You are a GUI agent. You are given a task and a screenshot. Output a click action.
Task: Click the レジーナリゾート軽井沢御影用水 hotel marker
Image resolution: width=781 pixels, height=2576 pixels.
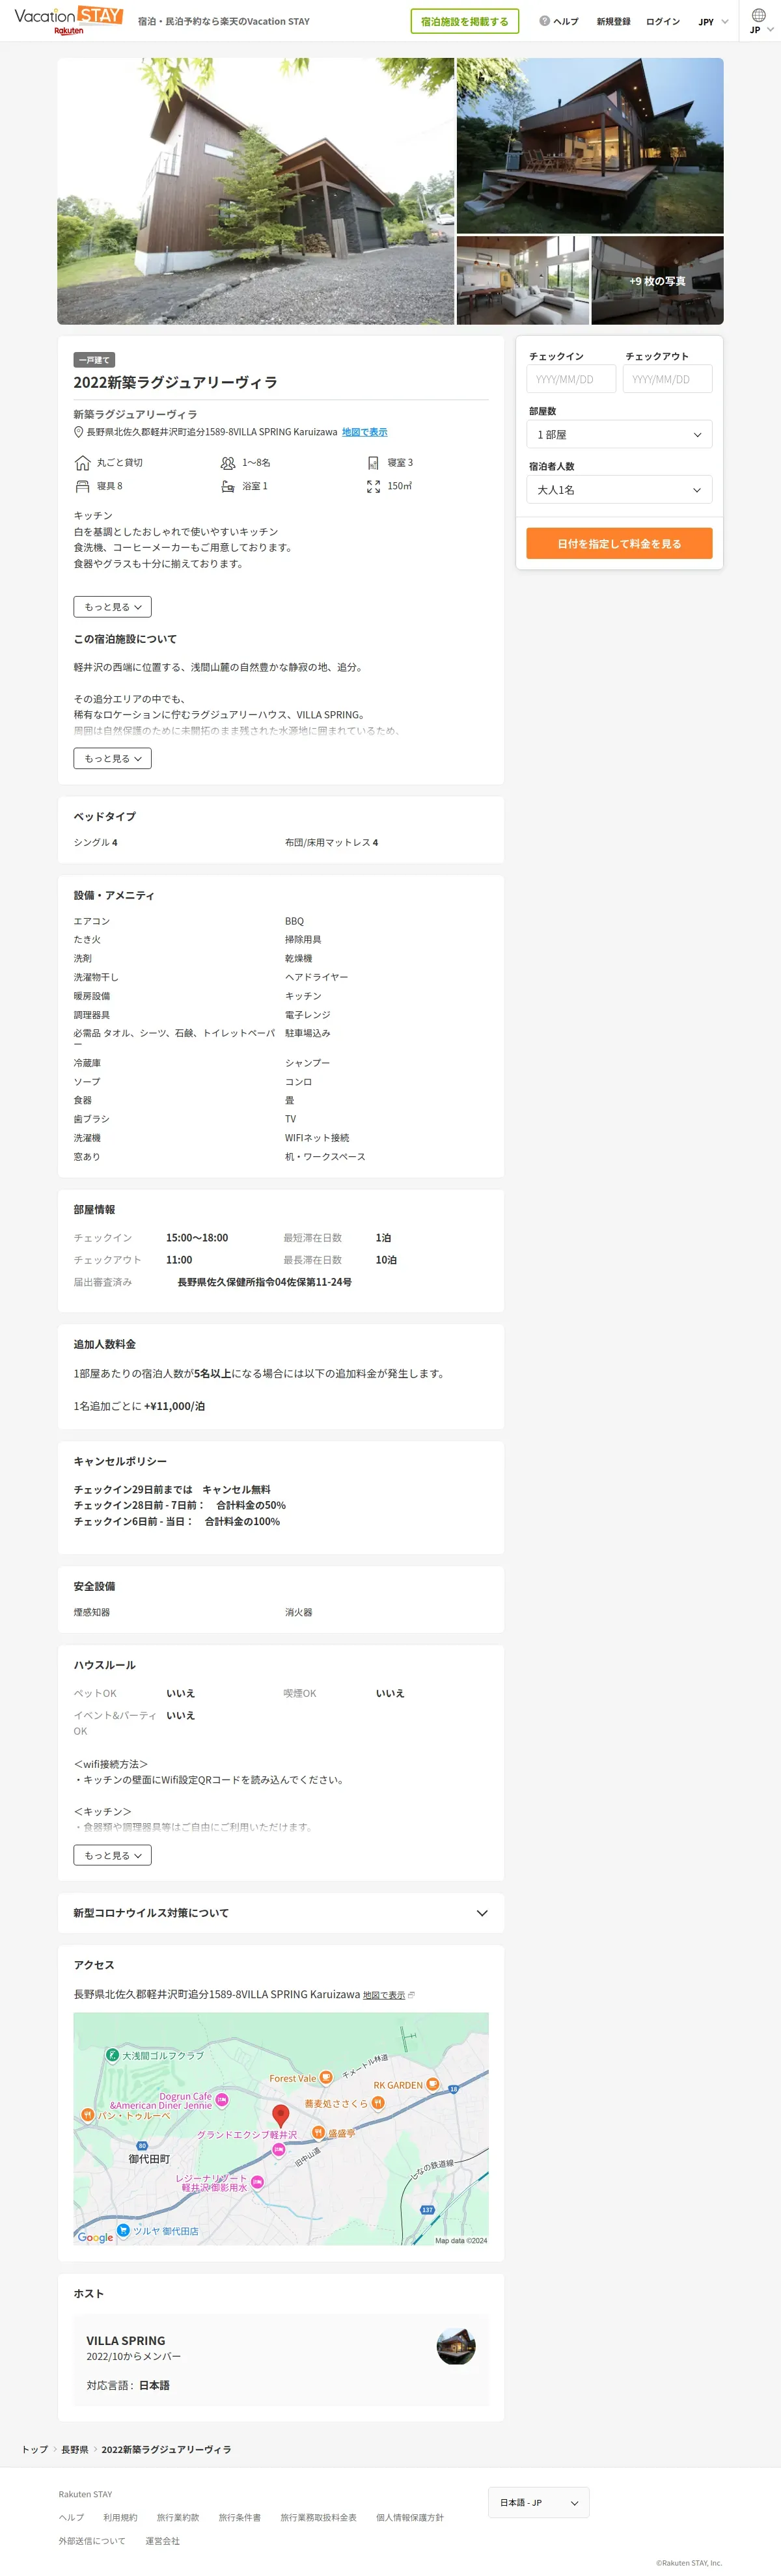257,2182
